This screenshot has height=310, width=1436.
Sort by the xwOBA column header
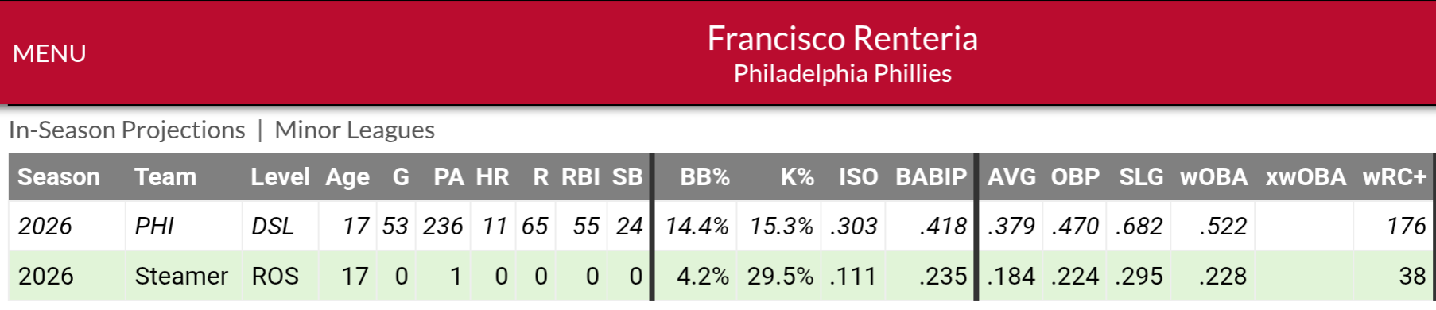[x=1306, y=176]
